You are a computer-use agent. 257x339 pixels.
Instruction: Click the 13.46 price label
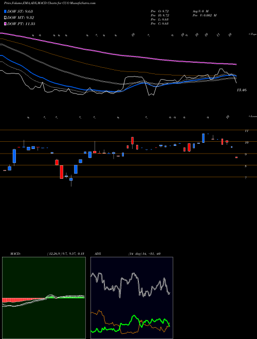click(x=242, y=90)
